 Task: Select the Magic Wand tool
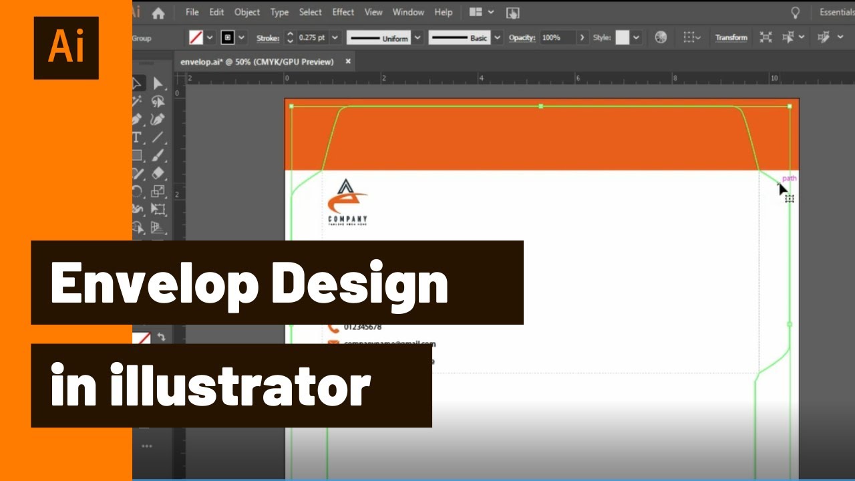point(137,102)
